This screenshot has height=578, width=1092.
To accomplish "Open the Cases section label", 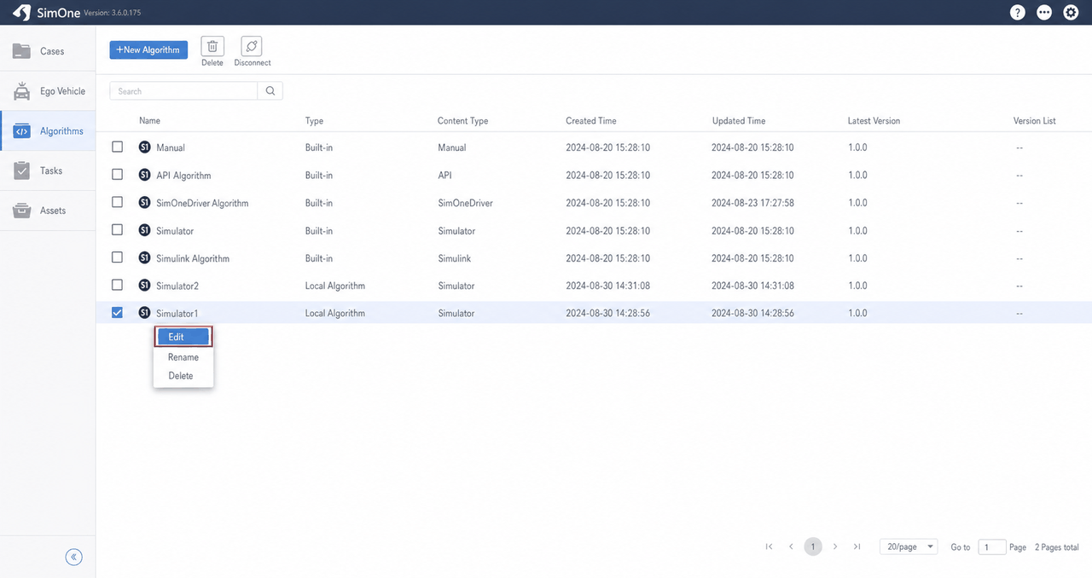I will click(x=52, y=51).
